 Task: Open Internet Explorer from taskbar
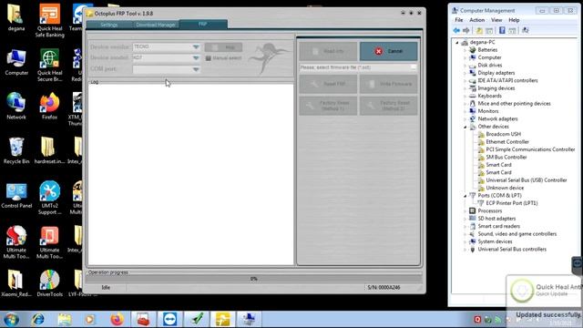click(38, 320)
